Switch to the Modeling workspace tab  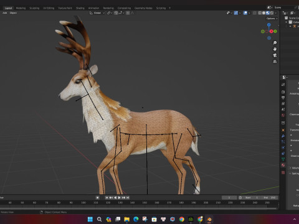[21, 8]
